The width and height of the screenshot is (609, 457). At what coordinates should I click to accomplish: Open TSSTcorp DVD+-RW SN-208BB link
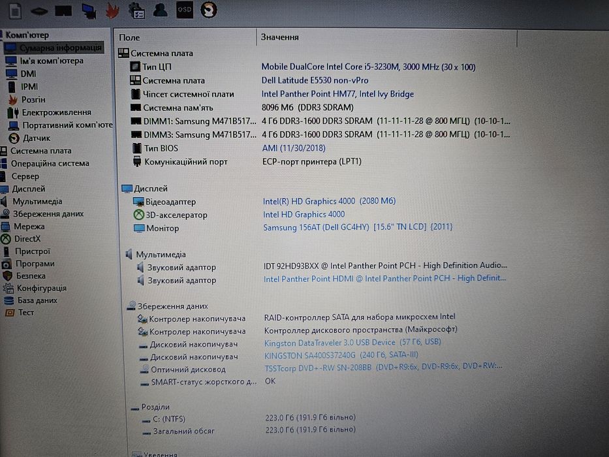[383, 367]
